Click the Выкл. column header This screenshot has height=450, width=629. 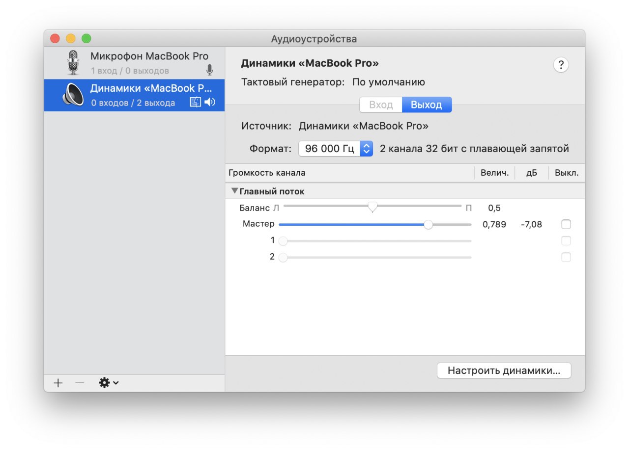pos(567,173)
